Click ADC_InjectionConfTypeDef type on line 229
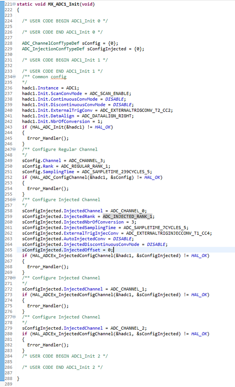Image resolution: width=235 pixels, height=387 pixels. click(x=53, y=49)
